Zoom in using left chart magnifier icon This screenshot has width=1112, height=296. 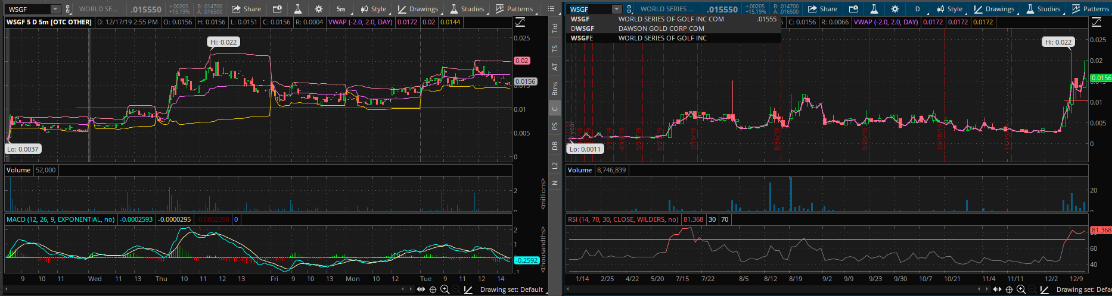445,289
